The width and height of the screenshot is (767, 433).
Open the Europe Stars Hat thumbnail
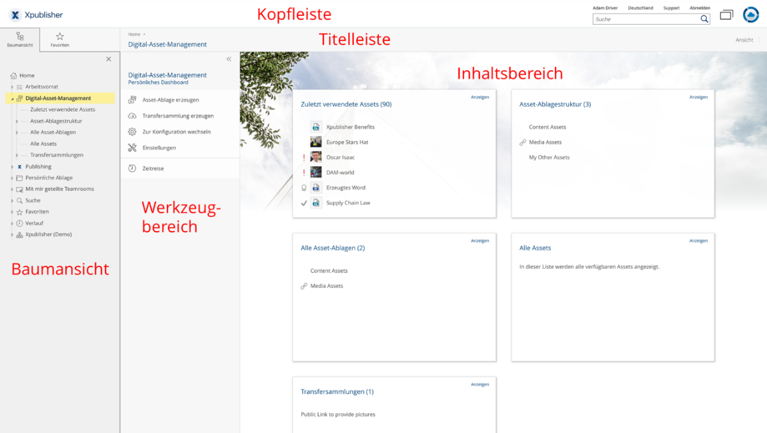tap(316, 142)
